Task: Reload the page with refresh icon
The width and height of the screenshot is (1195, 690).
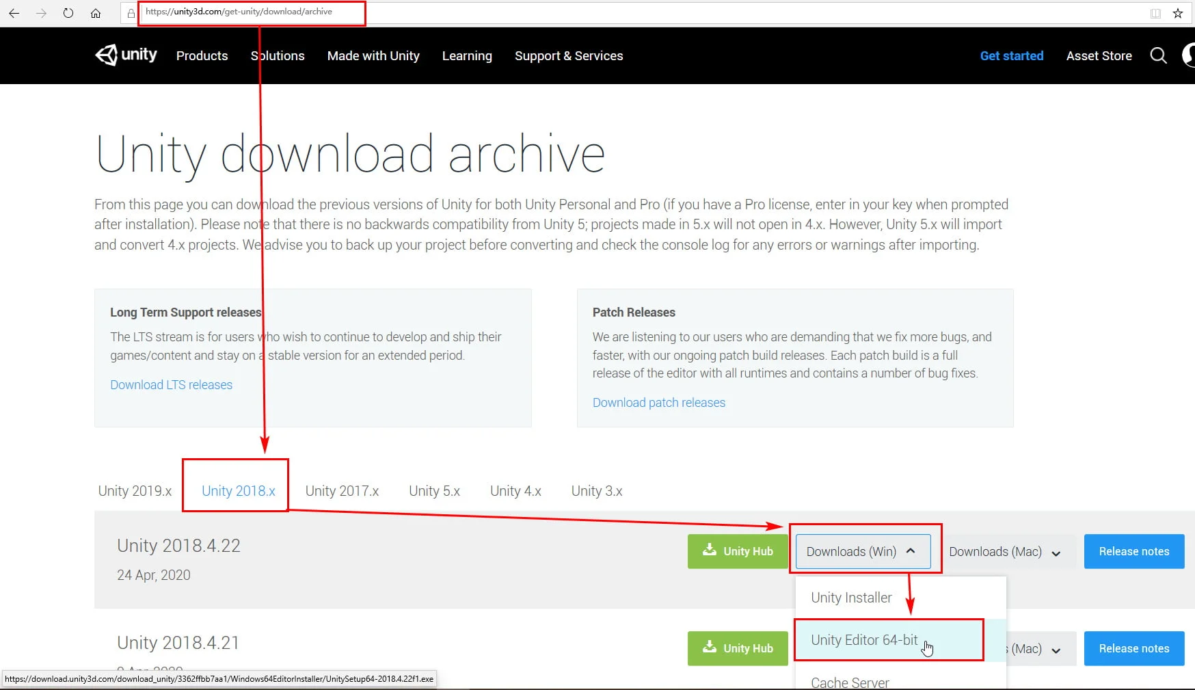Action: (68, 13)
